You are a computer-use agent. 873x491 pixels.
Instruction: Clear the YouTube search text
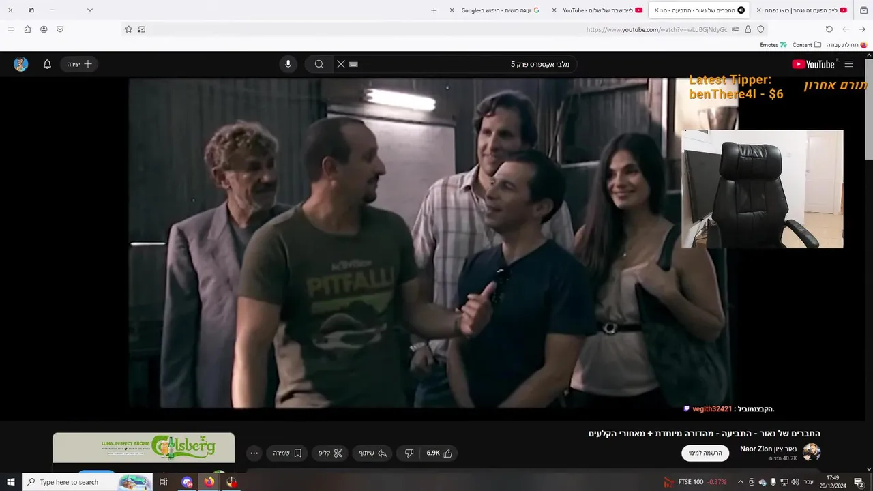tap(341, 64)
